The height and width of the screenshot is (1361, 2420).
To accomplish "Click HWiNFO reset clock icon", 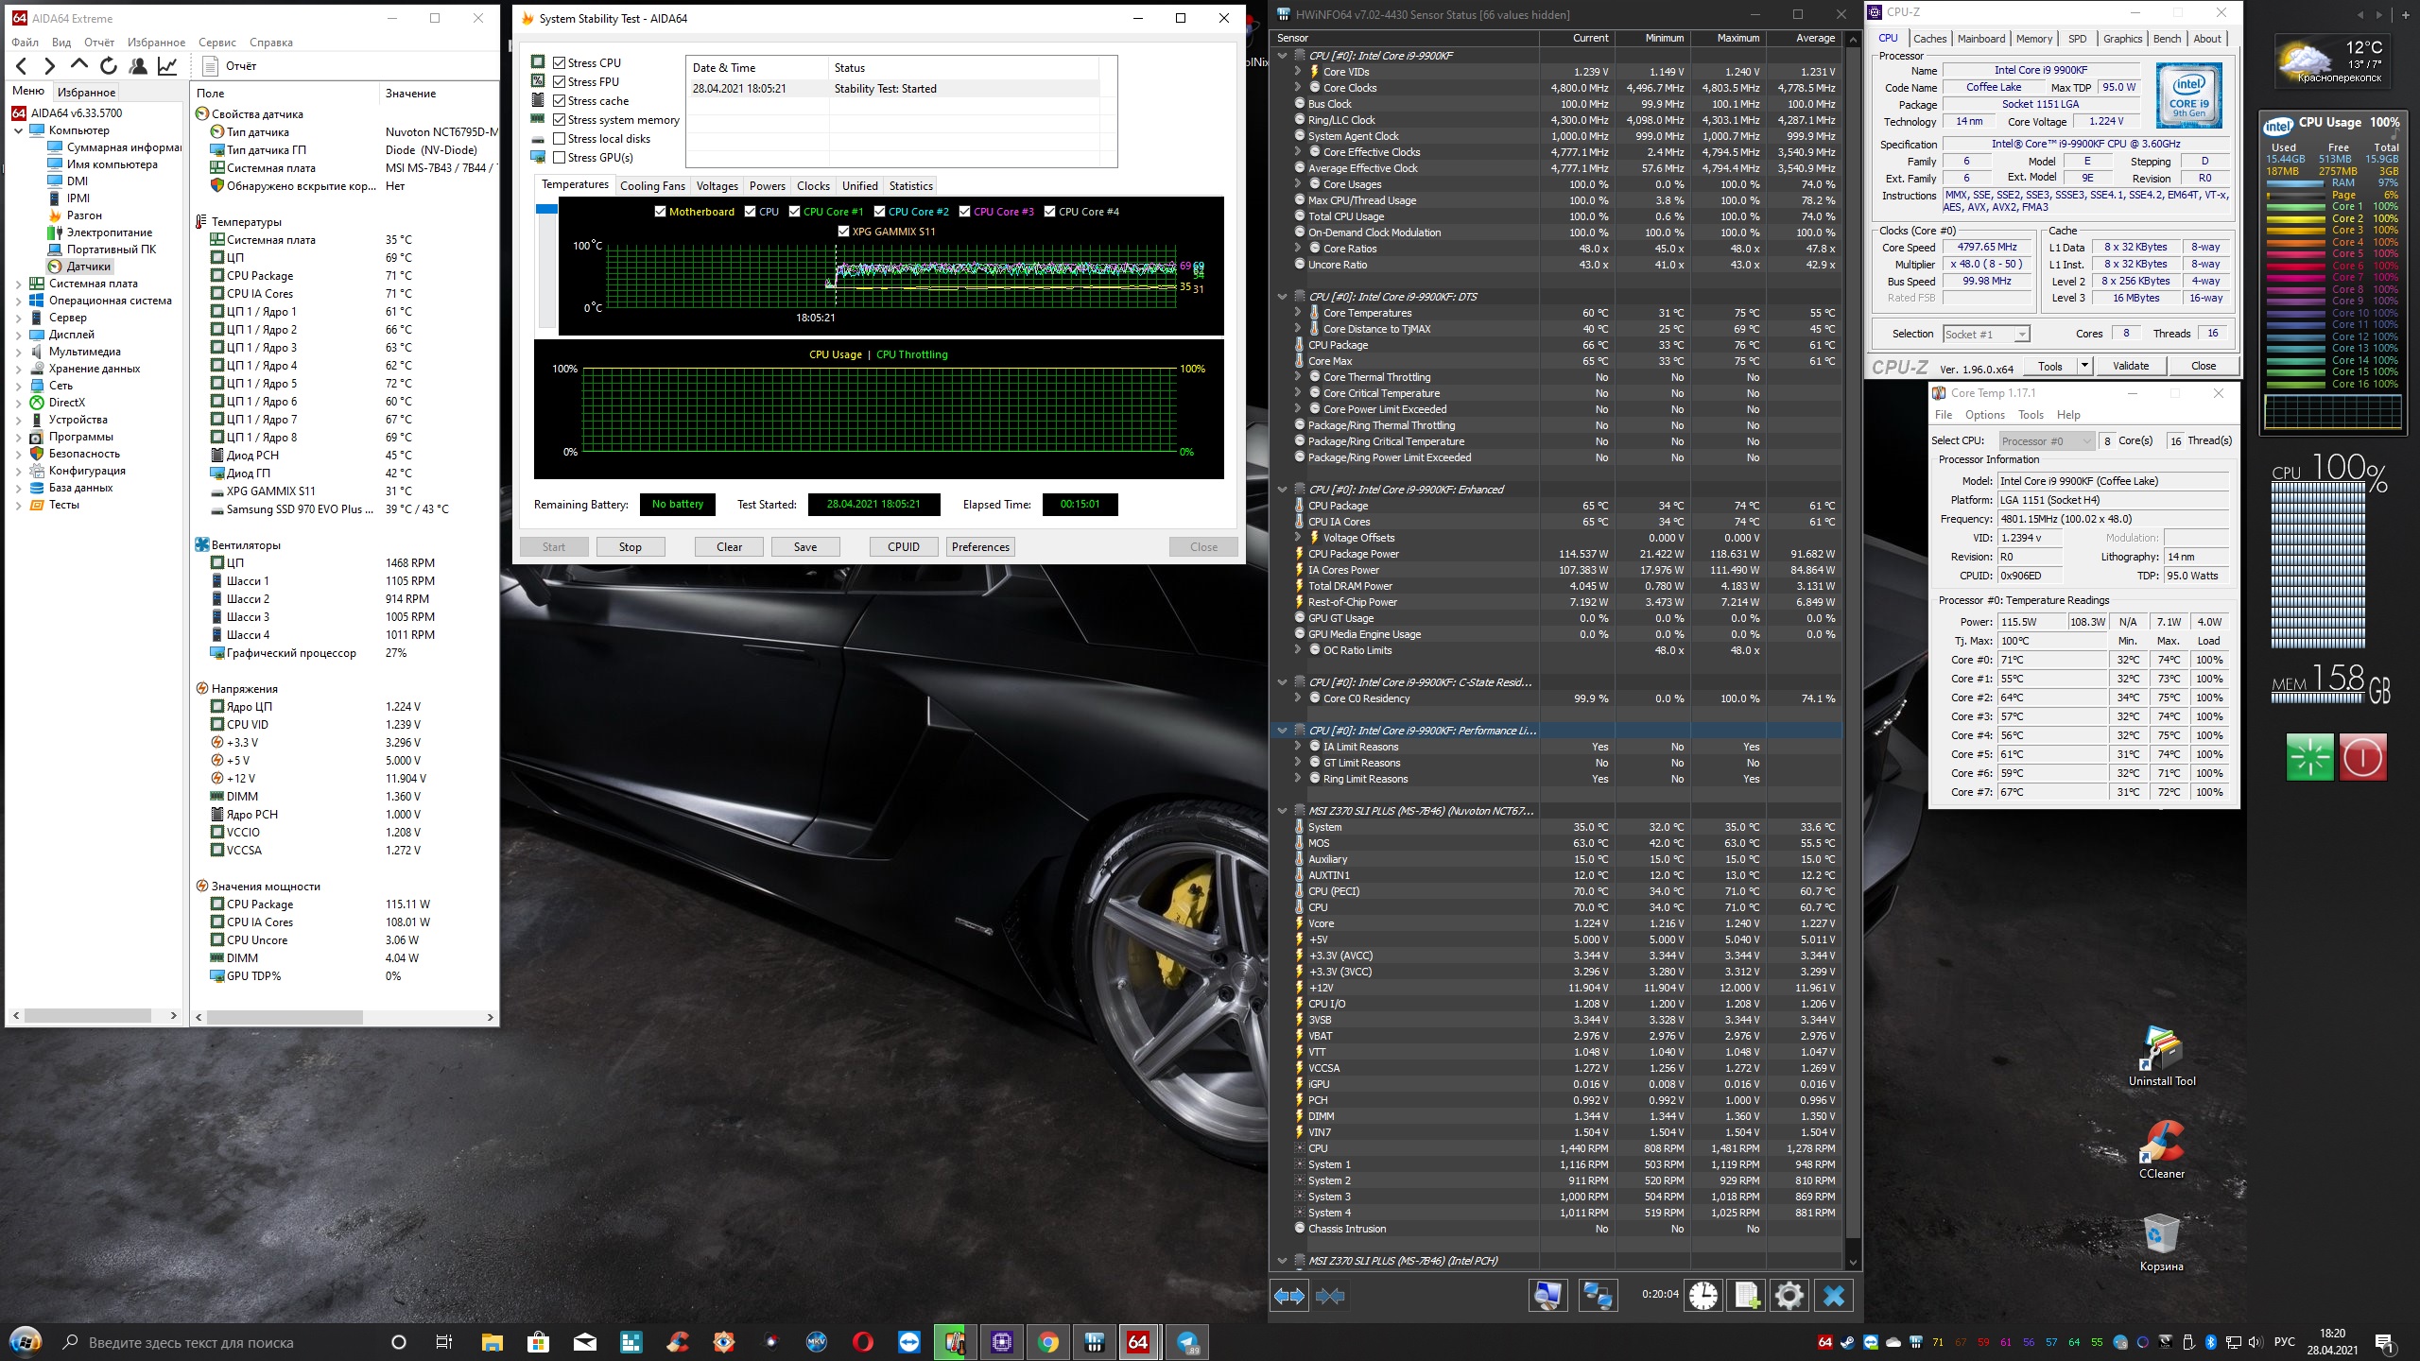I will click(1703, 1296).
